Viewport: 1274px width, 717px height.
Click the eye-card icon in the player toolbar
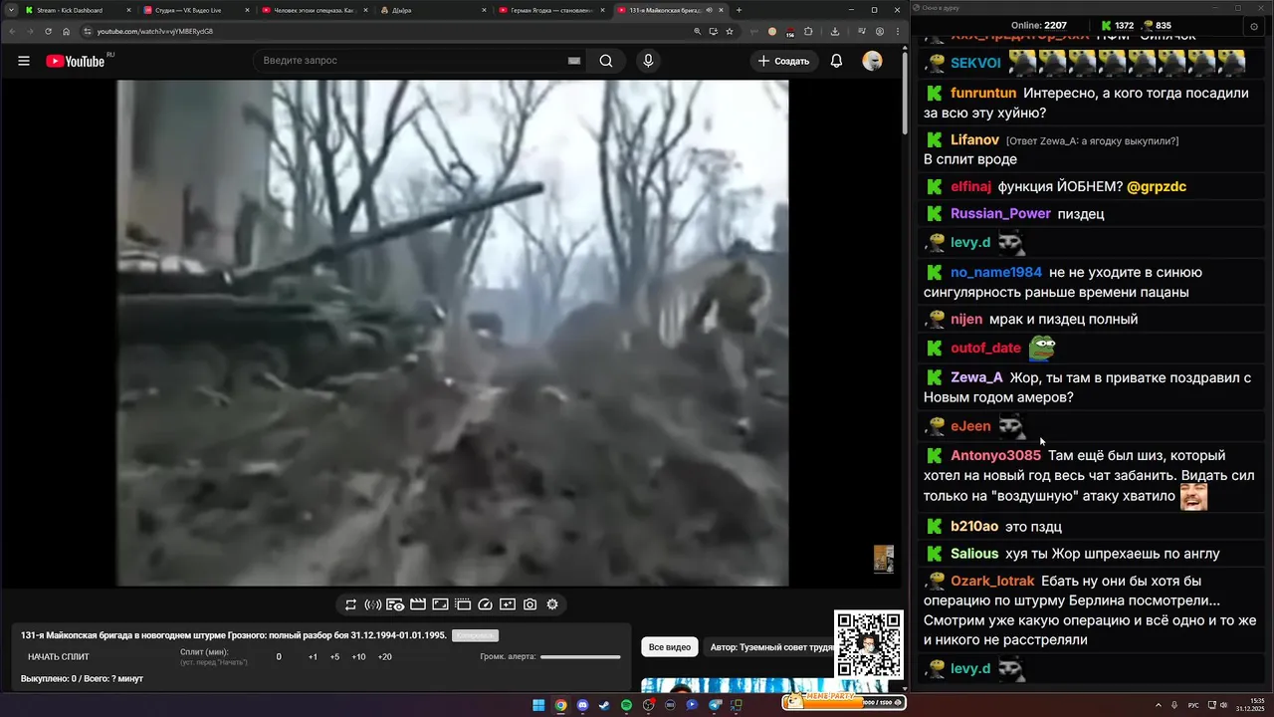coord(395,604)
